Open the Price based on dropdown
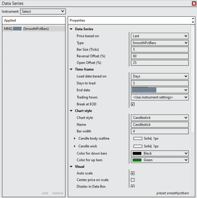The height and width of the screenshot is (198, 197). [160, 36]
